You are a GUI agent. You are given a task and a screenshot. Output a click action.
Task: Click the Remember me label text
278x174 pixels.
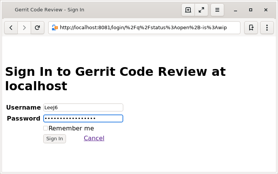click(x=71, y=128)
